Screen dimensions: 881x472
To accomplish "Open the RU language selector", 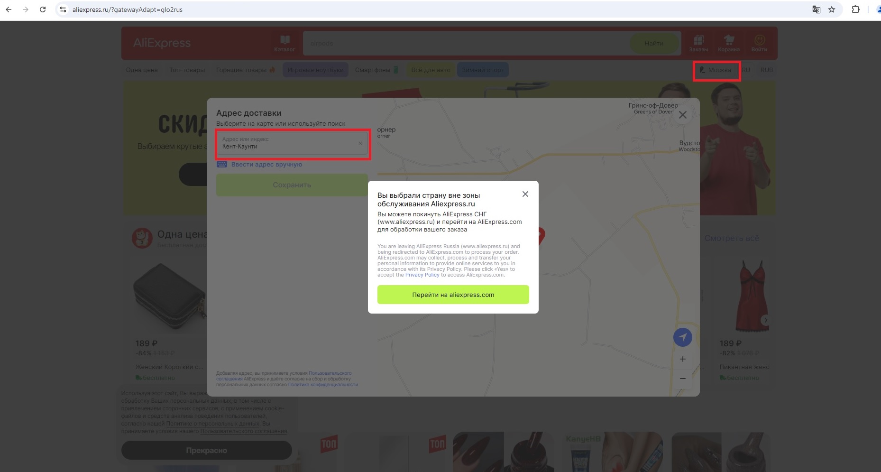I will pos(746,70).
